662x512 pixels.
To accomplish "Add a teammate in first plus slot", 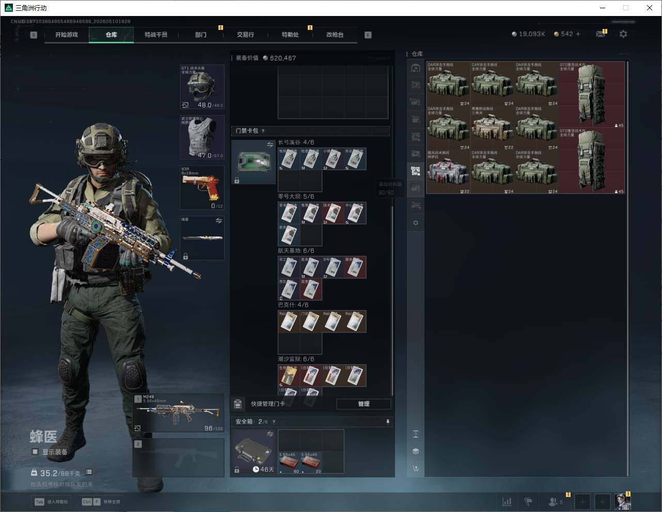I will coord(582,502).
